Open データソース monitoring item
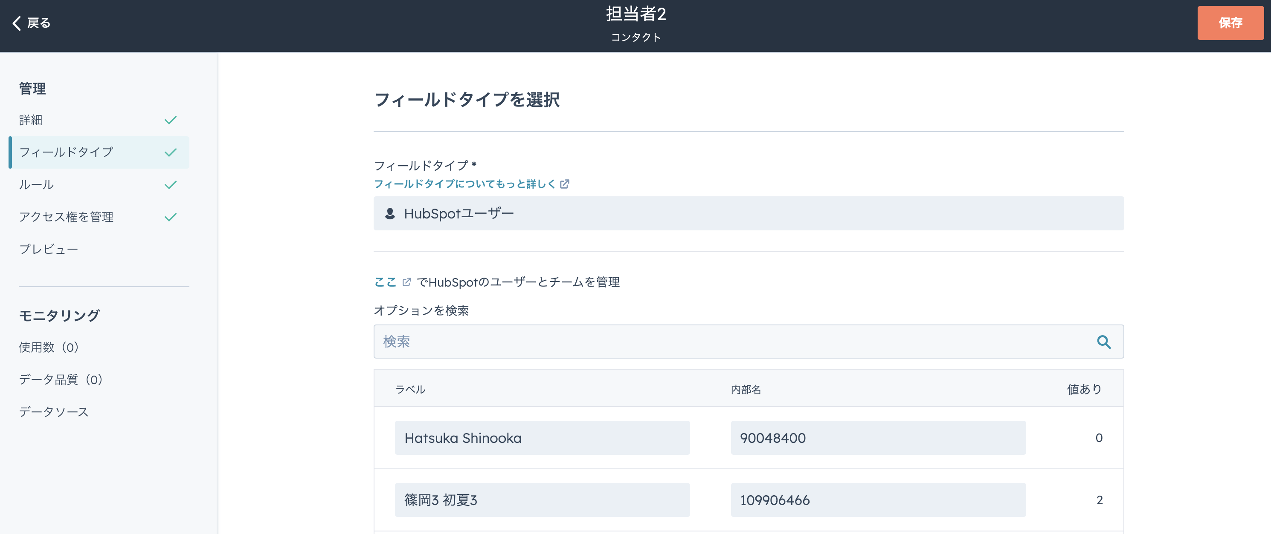This screenshot has height=534, width=1271. pyautogui.click(x=54, y=412)
